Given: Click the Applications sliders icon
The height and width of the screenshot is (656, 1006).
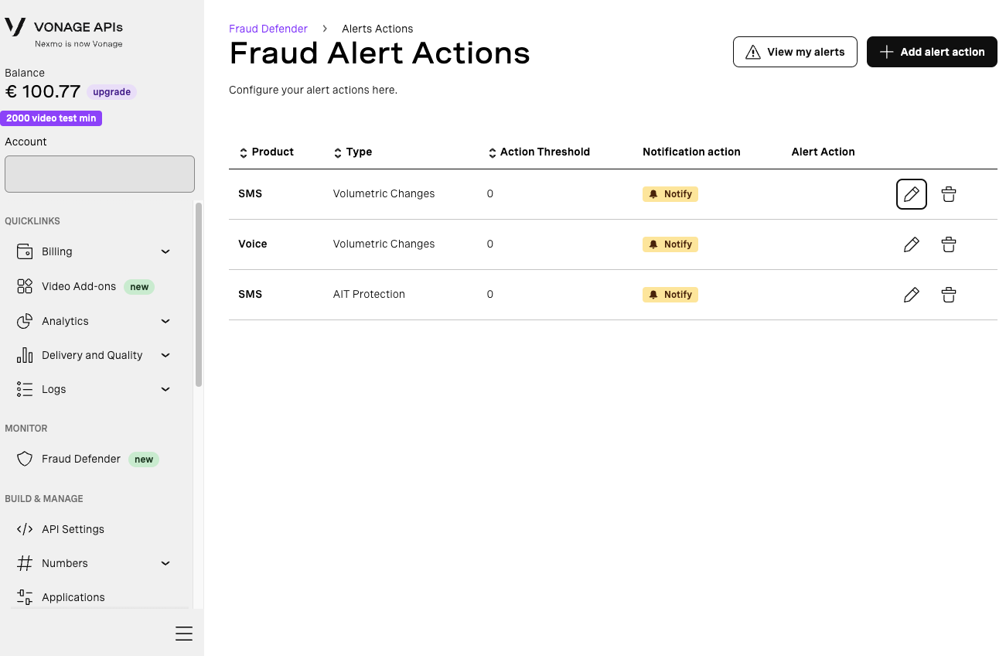Looking at the screenshot, I should point(23,596).
